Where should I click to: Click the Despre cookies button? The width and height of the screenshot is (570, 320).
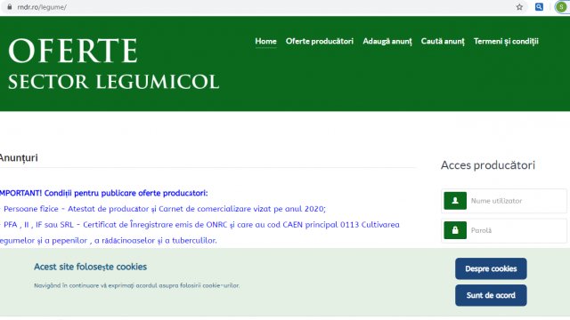[491, 268]
